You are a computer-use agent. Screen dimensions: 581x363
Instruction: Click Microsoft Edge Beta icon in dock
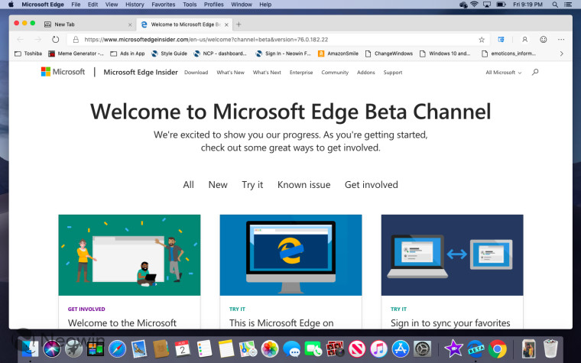[476, 348]
